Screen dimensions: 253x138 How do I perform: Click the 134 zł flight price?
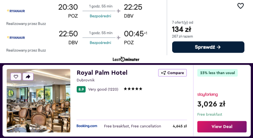(181, 30)
